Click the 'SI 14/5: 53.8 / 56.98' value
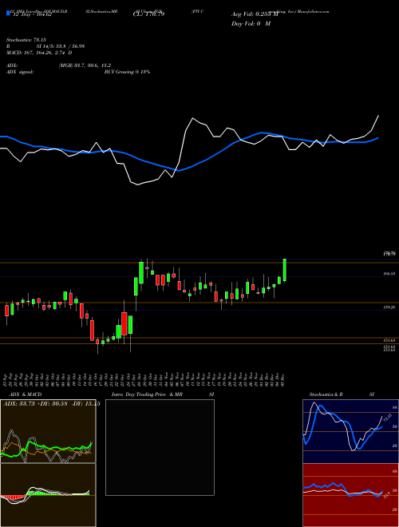Image resolution: width=399 pixels, height=527 pixels. (61, 46)
